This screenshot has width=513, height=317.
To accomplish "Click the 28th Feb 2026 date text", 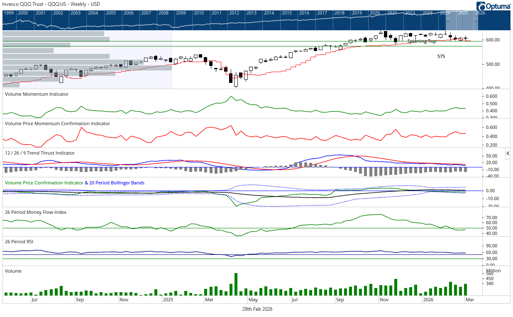I will point(257,309).
